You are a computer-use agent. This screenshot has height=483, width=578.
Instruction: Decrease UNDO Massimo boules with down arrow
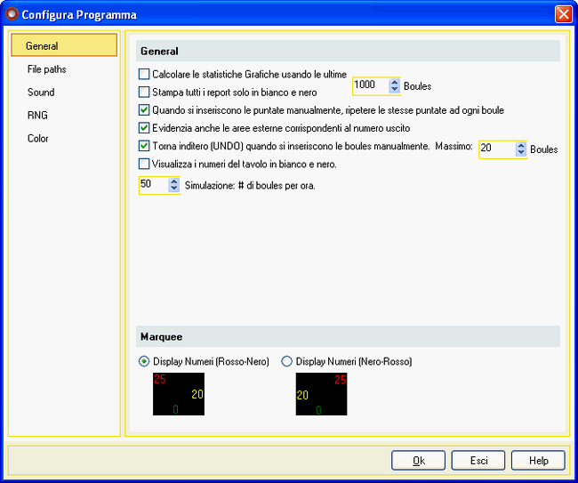point(521,154)
